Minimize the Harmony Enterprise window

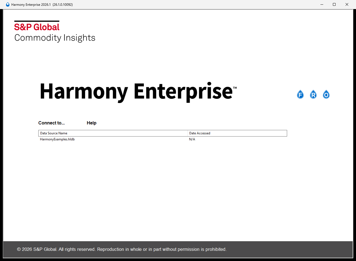[322, 4]
